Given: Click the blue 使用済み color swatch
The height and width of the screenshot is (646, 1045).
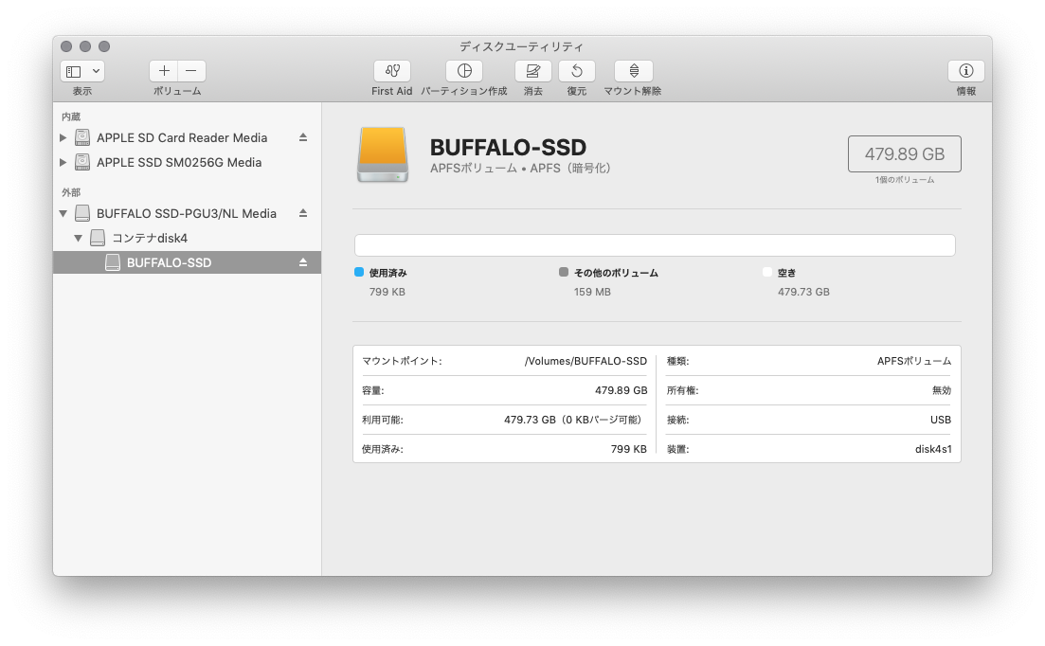Looking at the screenshot, I should click(359, 273).
